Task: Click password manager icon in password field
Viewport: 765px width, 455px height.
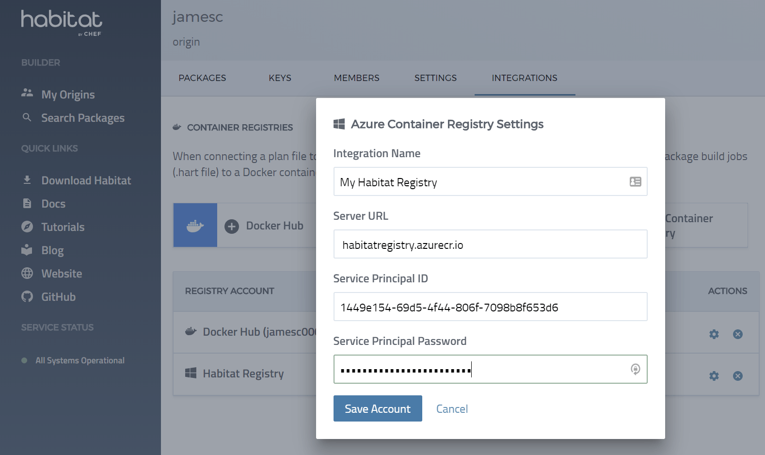Action: tap(635, 370)
